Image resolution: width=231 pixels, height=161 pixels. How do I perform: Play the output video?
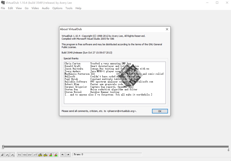click(x=13, y=155)
